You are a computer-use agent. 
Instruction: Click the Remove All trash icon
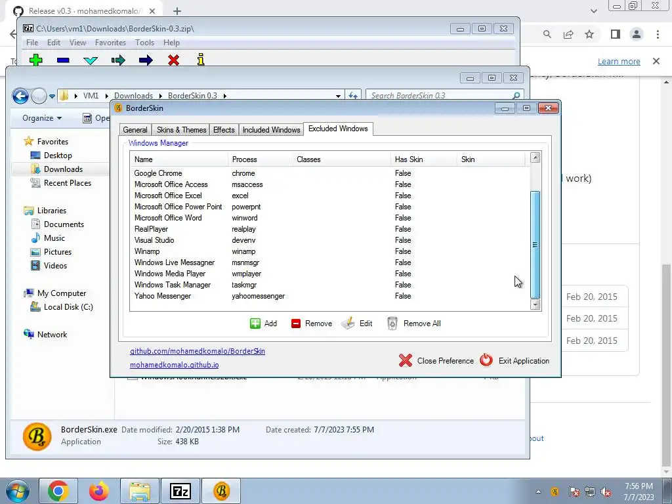[x=392, y=323]
